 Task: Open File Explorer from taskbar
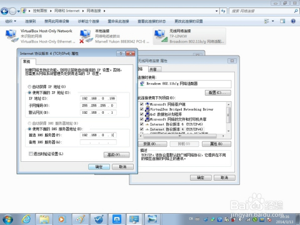pos(44,219)
